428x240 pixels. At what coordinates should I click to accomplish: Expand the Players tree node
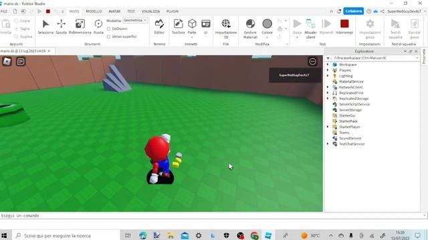[x=328, y=70]
